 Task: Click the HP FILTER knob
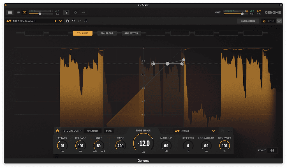(x=188, y=146)
